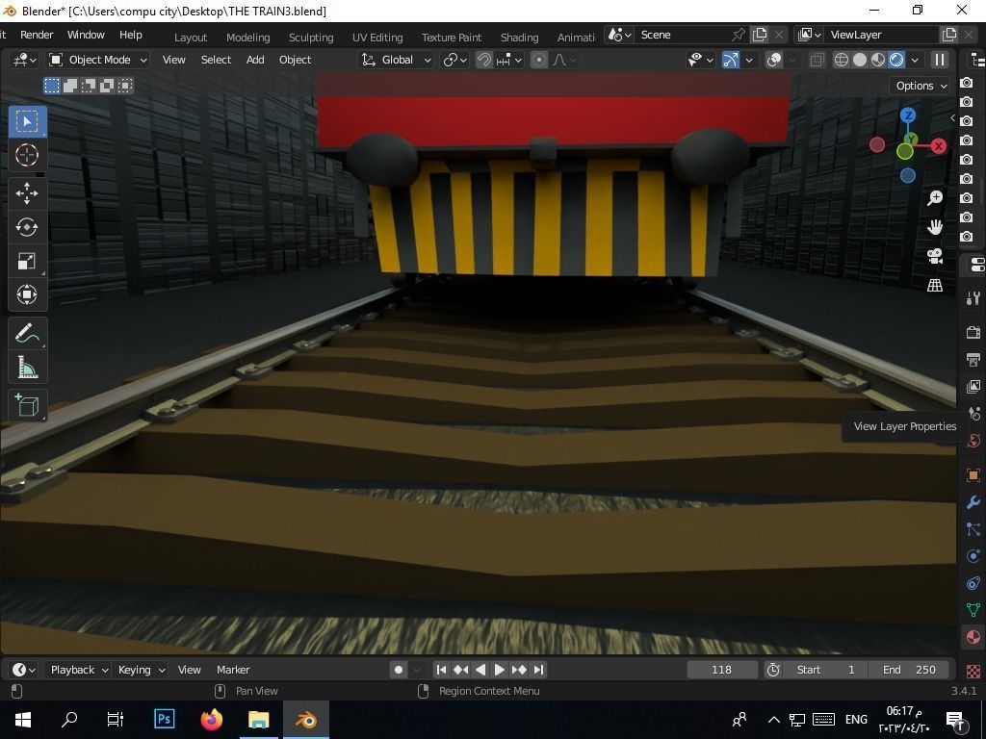
Task: Open Output properties tab (printer icon)
Action: point(973,360)
